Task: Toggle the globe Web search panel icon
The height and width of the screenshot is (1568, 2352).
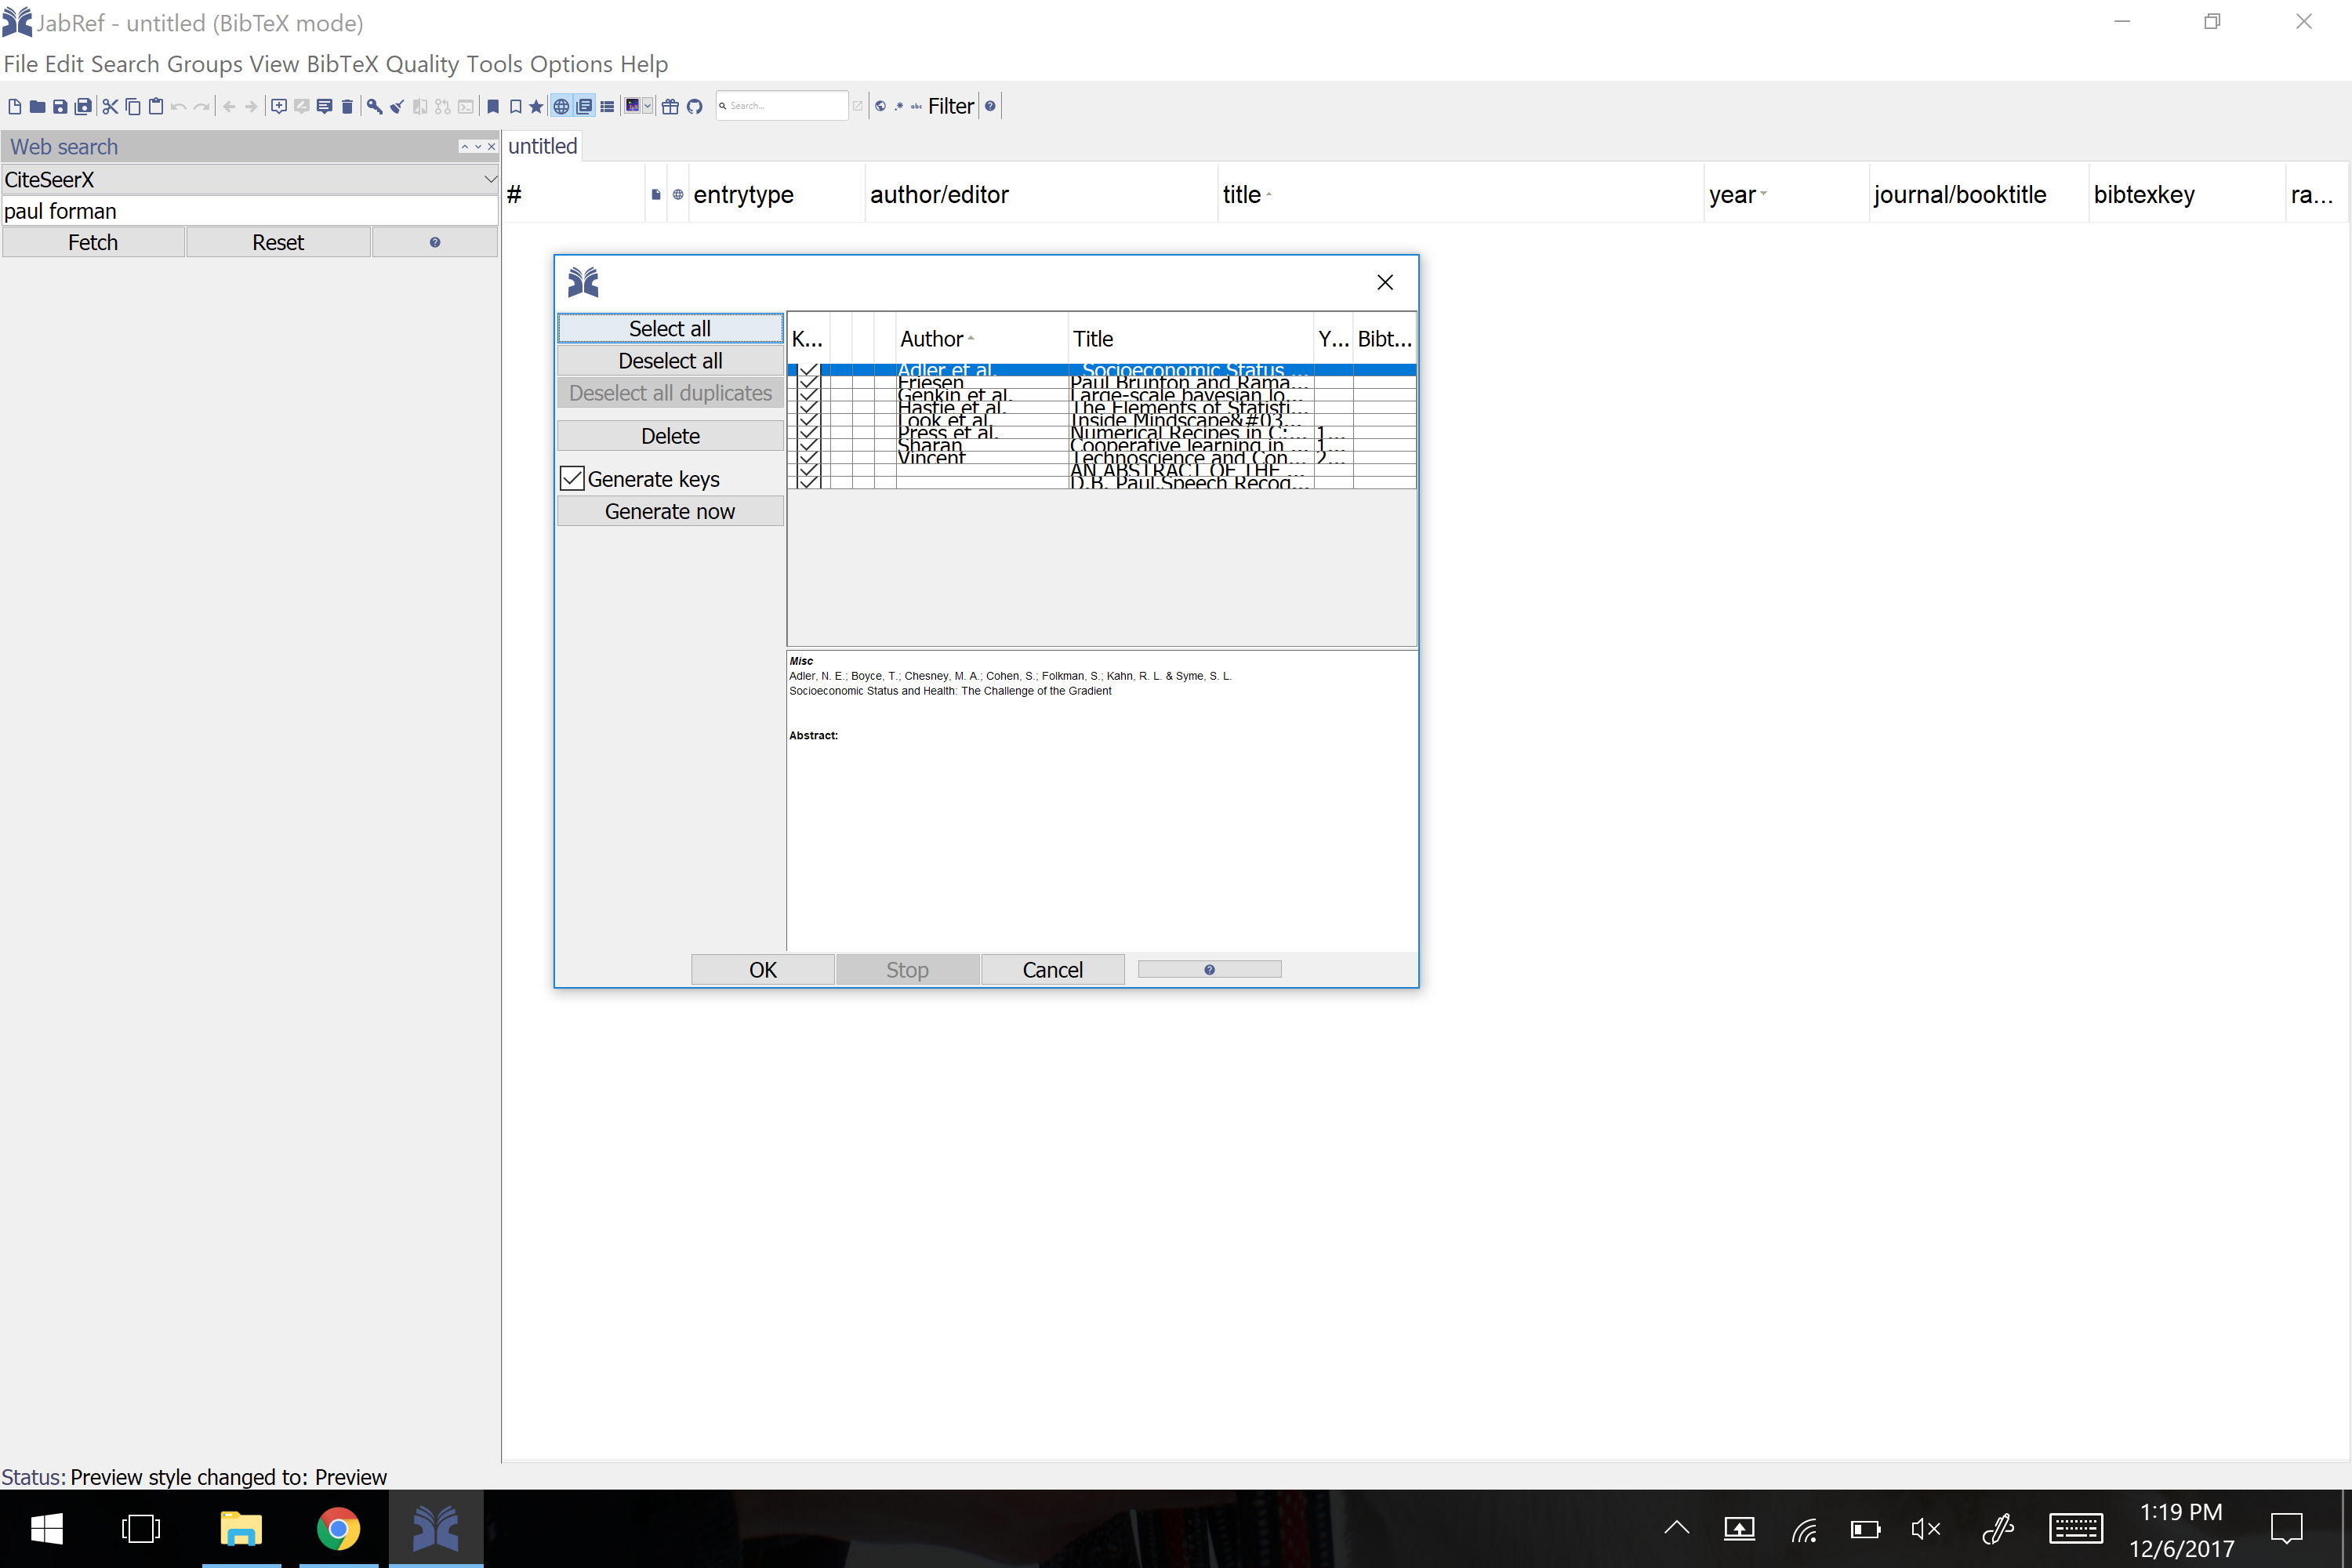Action: [x=561, y=106]
